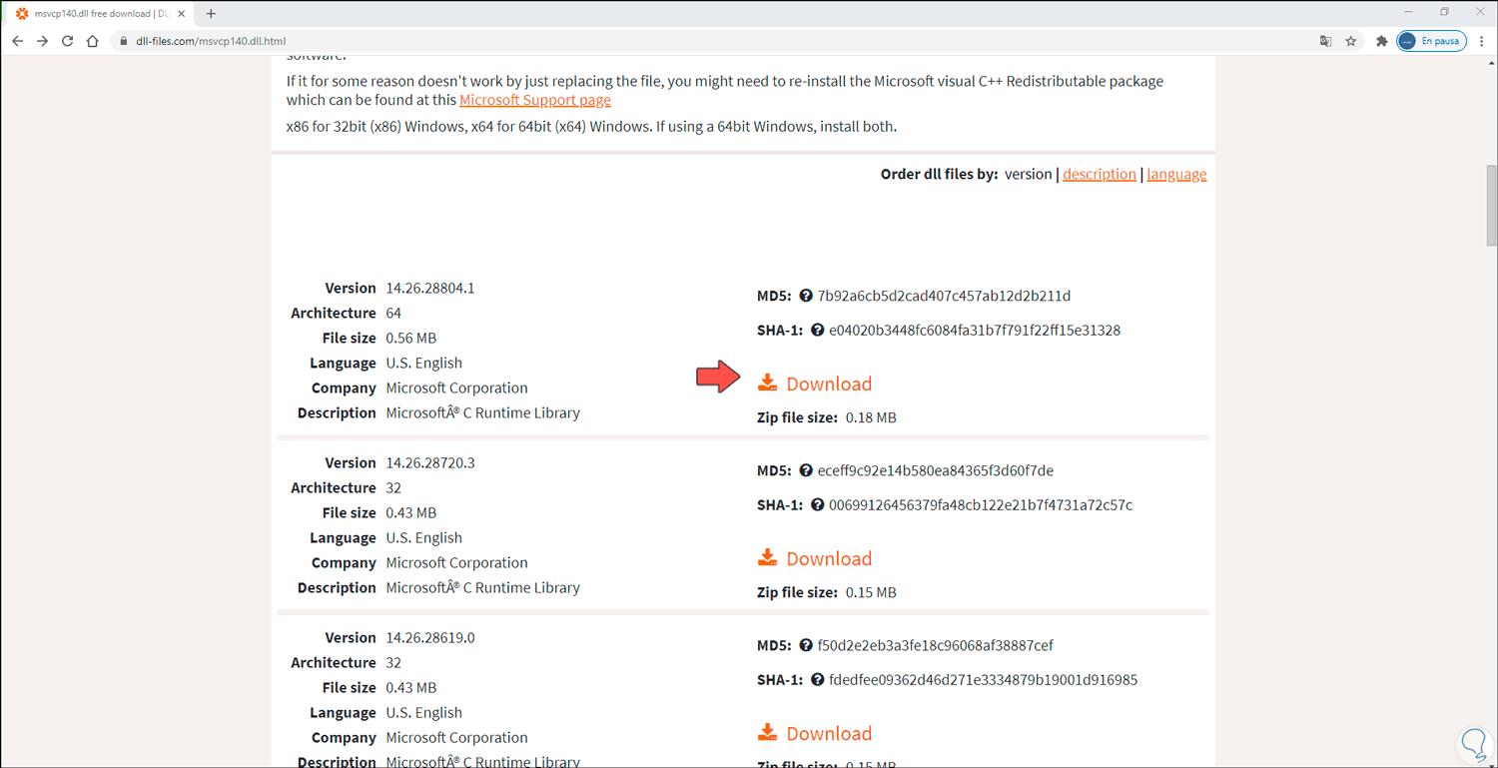Close the msvcp140.dll tab

182,14
